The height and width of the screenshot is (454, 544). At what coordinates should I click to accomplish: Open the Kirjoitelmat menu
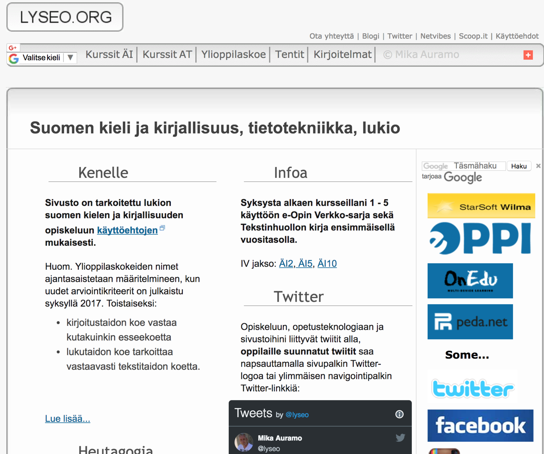click(342, 54)
